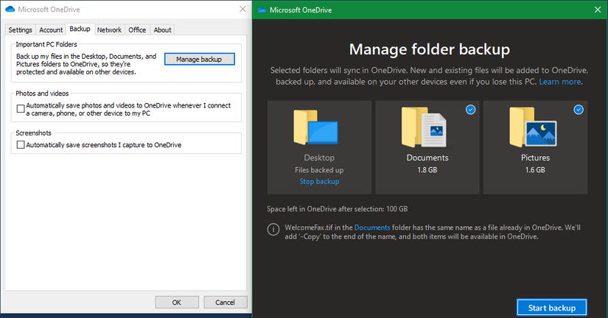Enable automatically save screenshots to OneDrive

pyautogui.click(x=21, y=145)
